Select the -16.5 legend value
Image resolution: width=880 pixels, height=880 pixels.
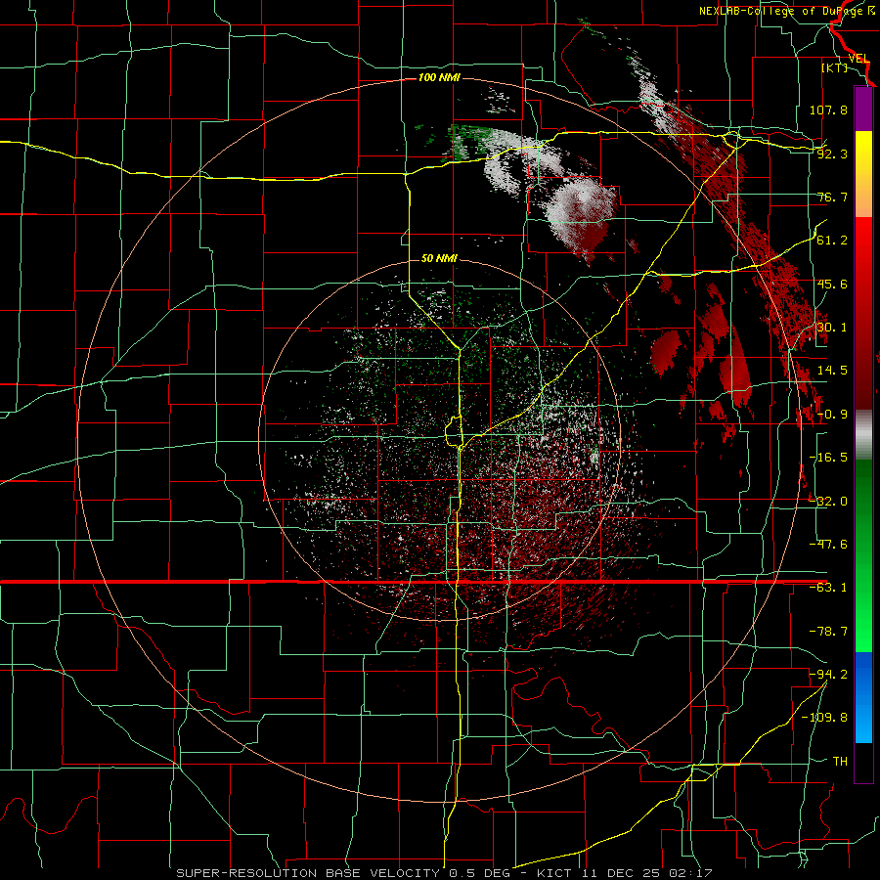pos(828,458)
